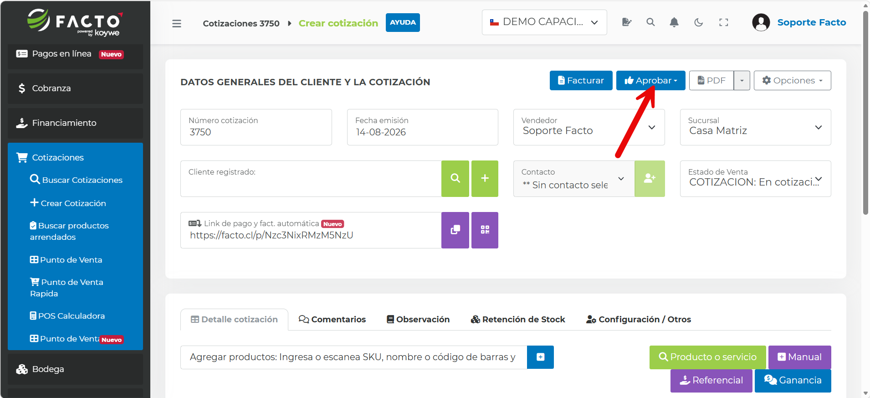Go to Retención de Stock tab
This screenshot has height=398, width=870.
pyautogui.click(x=518, y=320)
